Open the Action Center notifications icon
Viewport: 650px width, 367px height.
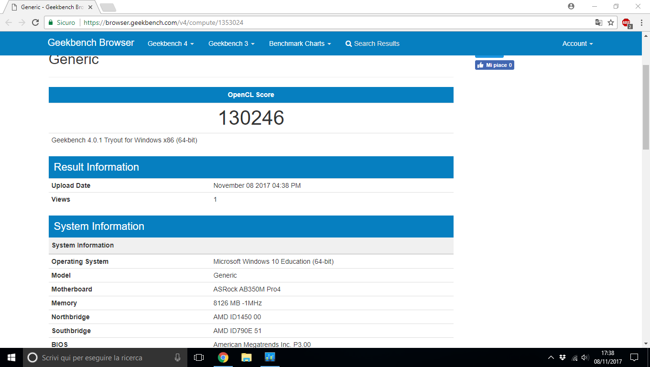[634, 357]
